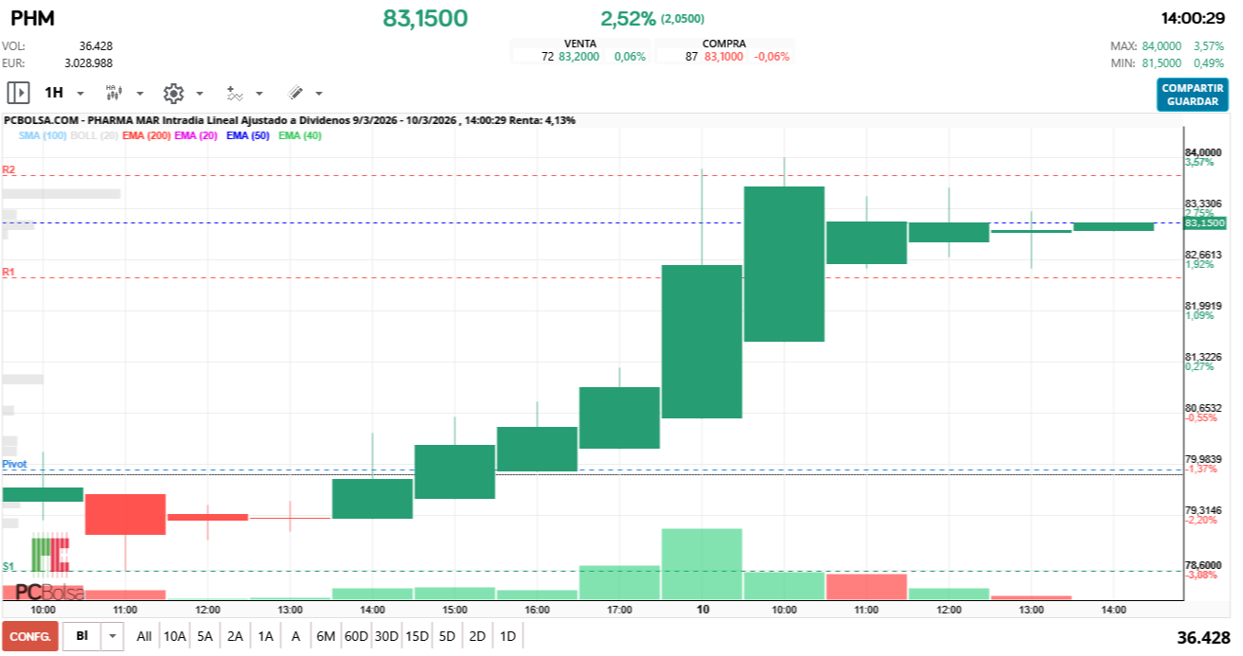Select the 5D time range
The width and height of the screenshot is (1243, 656).
447,636
